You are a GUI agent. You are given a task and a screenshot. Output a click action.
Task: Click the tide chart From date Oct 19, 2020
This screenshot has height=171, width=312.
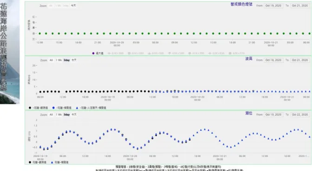tap(273, 115)
